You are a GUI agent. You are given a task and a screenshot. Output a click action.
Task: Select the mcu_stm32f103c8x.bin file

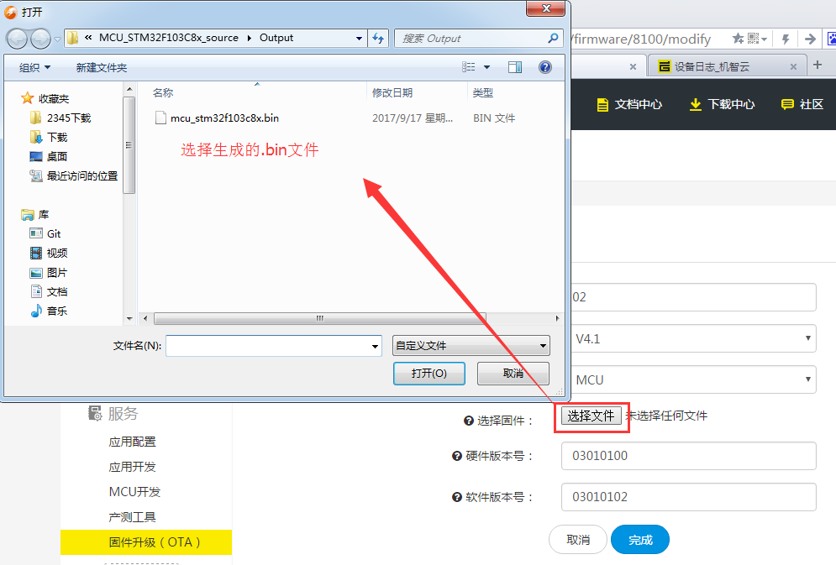pos(224,118)
